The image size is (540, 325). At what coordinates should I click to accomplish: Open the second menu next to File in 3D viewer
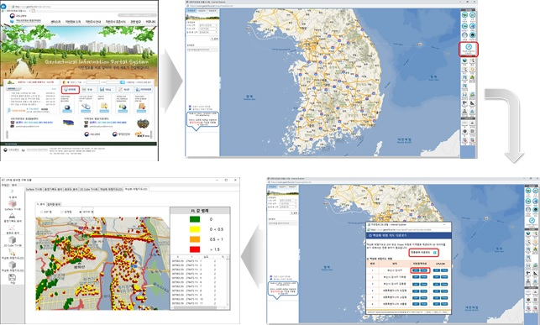[14, 186]
